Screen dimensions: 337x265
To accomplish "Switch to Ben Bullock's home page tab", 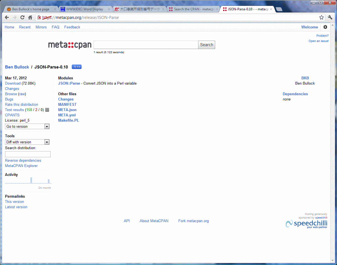I will pyautogui.click(x=31, y=9).
